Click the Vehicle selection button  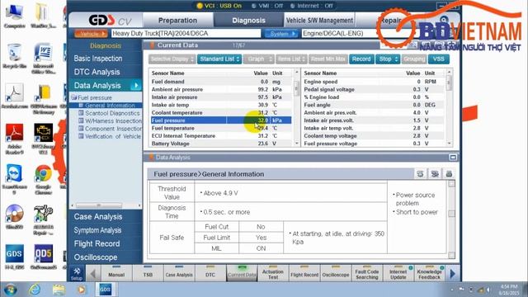coord(91,34)
